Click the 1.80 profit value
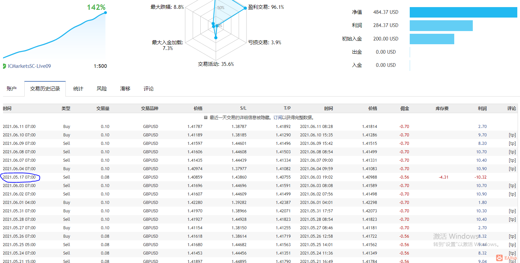Screen dimensions: 520x263 (x=483, y=203)
